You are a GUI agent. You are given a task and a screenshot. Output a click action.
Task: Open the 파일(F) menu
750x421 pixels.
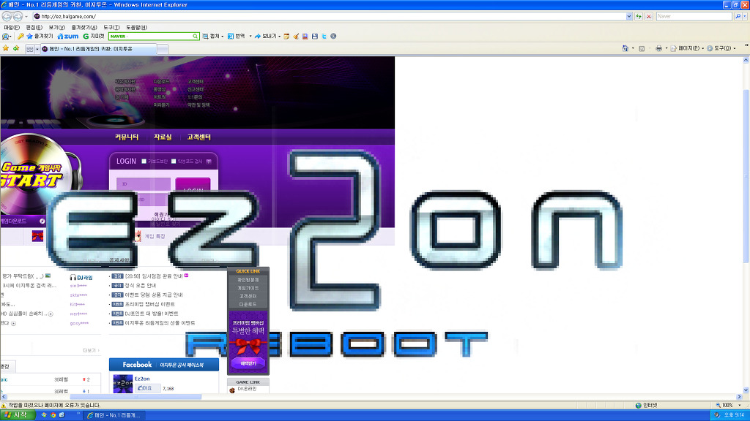11,26
